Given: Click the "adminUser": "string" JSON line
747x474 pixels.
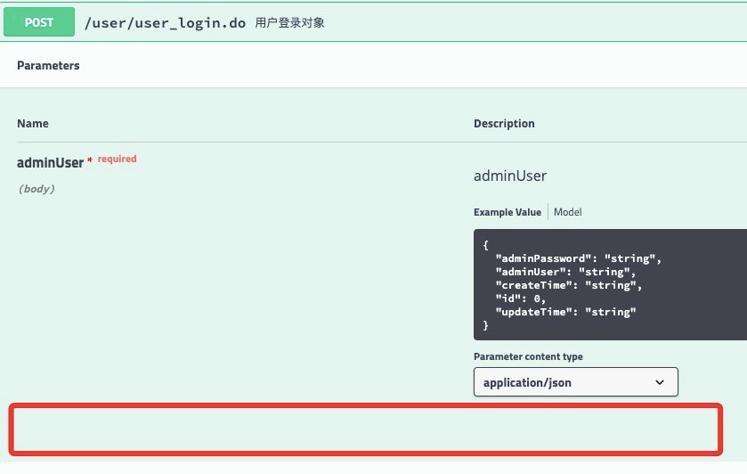Looking at the screenshot, I should click(565, 272).
